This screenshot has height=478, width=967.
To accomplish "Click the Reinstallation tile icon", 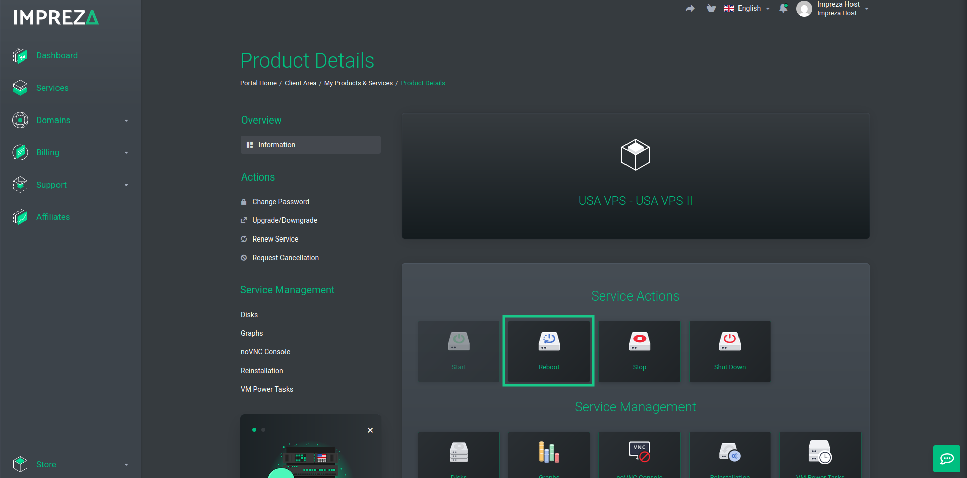I will point(729,452).
